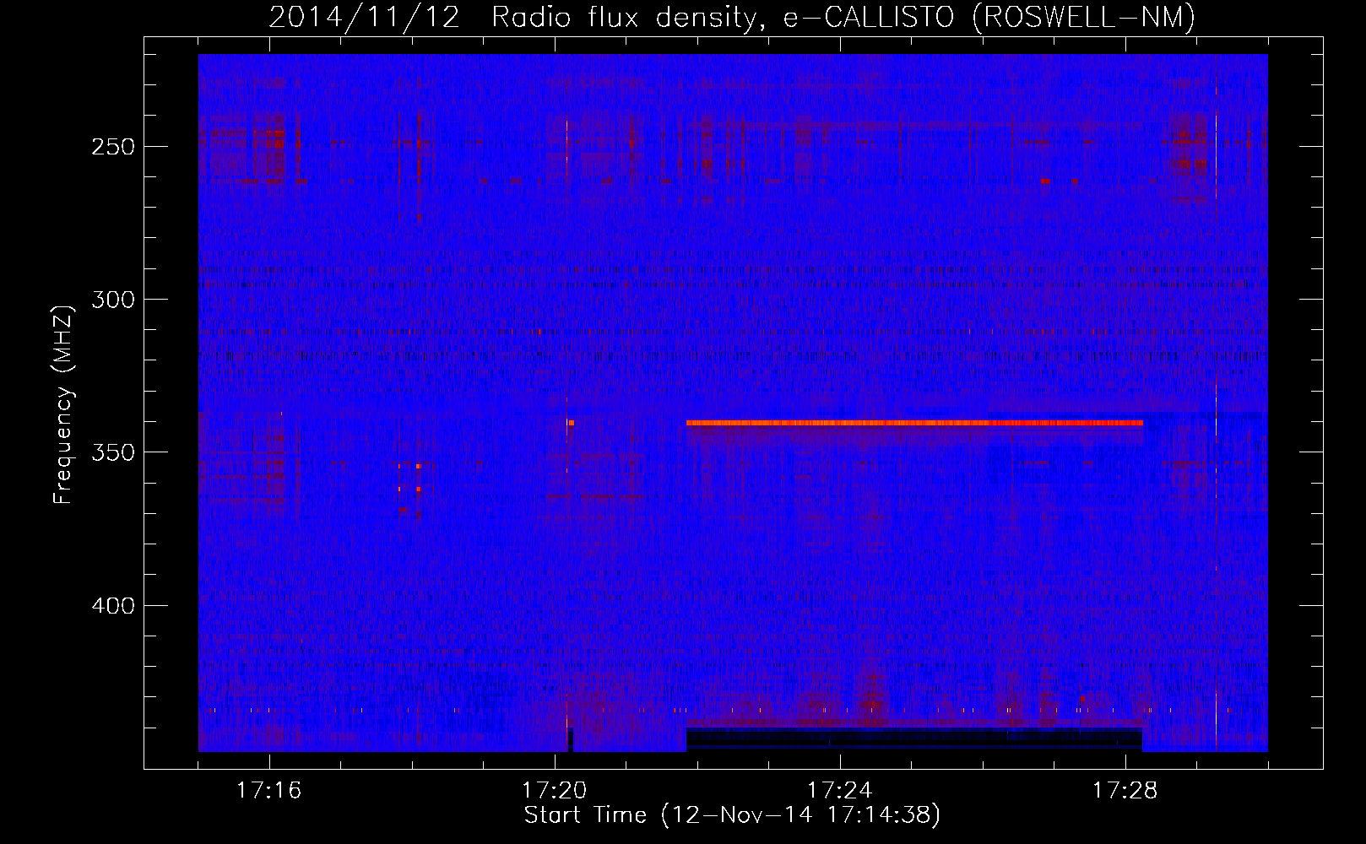Click the 400 frequency tick label
This screenshot has width=1366, height=844.
click(x=113, y=606)
